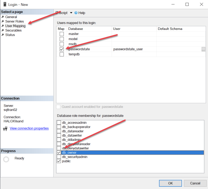Click the wrench icon beside Status
This screenshot has height=189, width=208.
(3, 35)
